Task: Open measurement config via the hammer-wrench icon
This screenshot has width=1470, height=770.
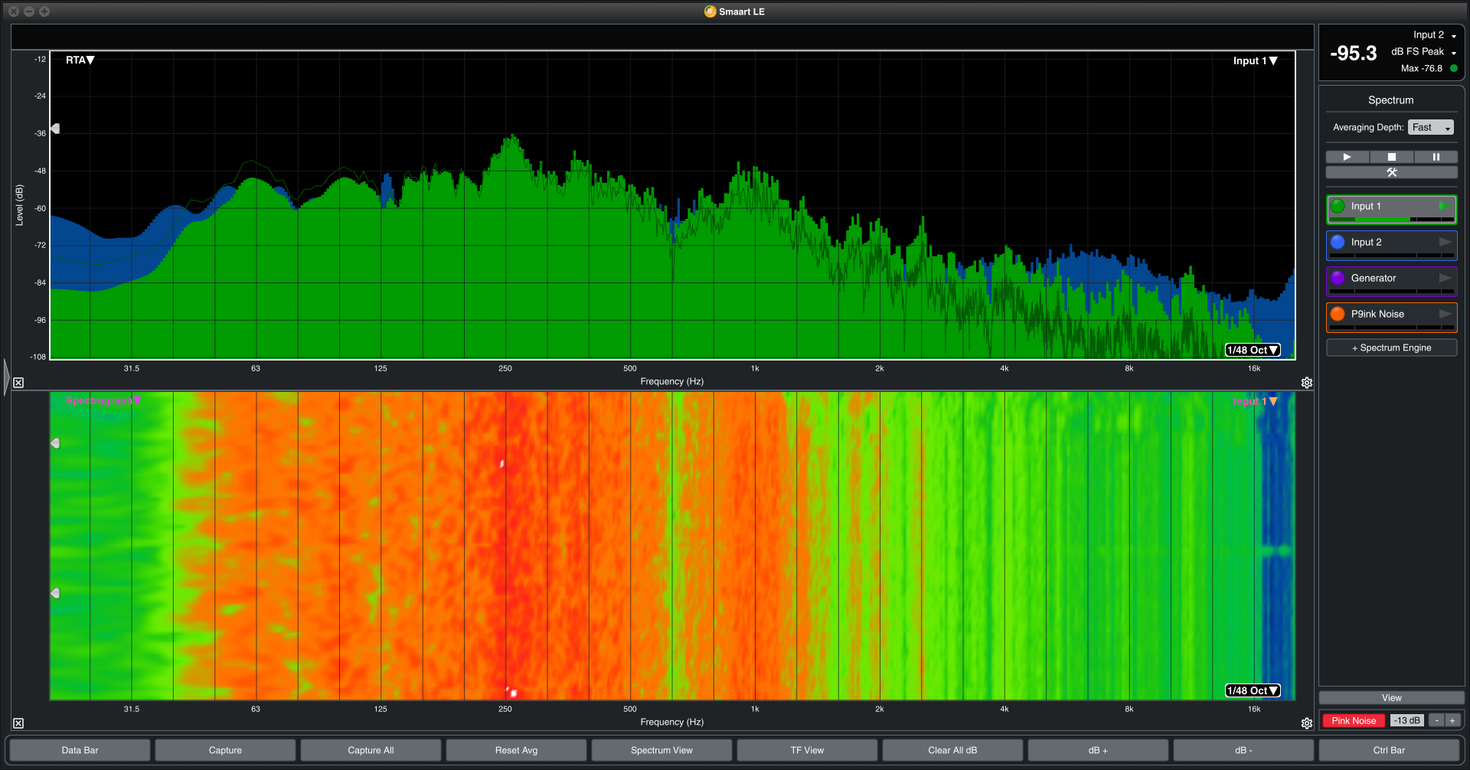Action: click(1392, 172)
